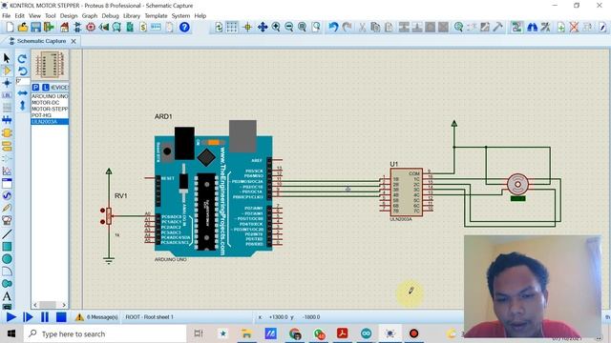Zoom in with magnifier plus
Image resolution: width=611 pixels, height=343 pixels.
coord(276,28)
